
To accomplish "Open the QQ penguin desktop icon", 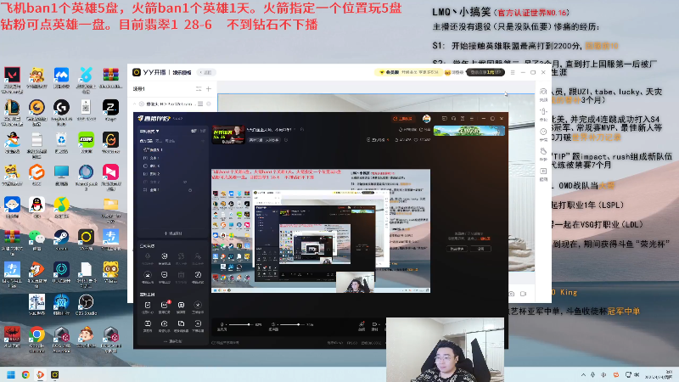I will pyautogui.click(x=36, y=205).
